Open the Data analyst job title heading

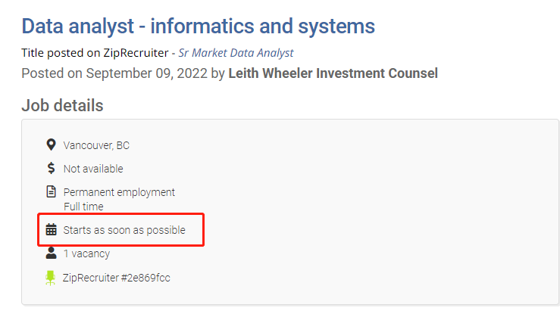pyautogui.click(x=198, y=26)
